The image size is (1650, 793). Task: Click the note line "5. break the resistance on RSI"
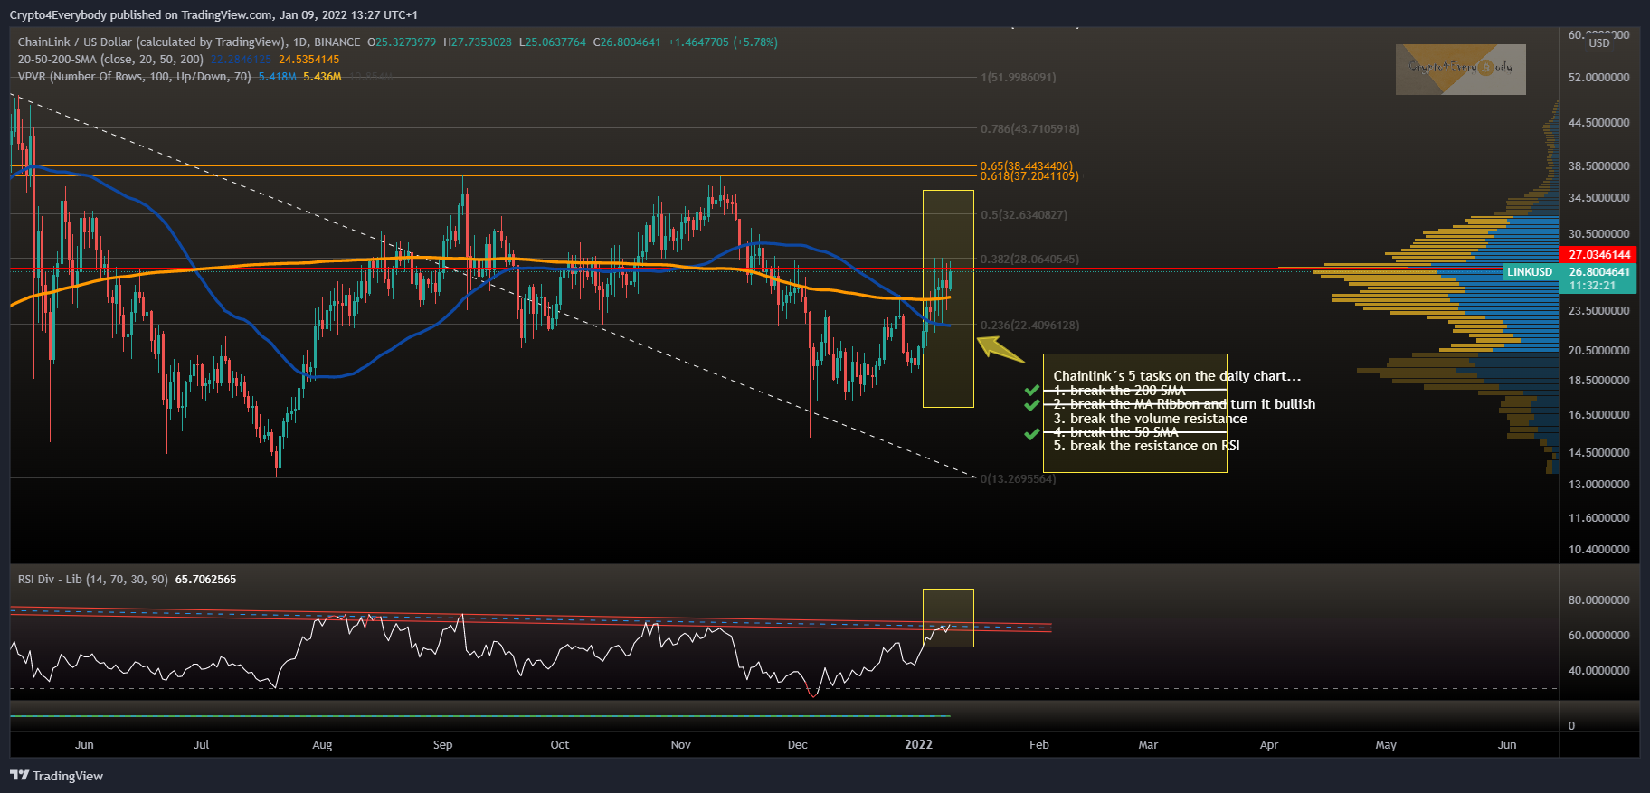pos(1146,446)
